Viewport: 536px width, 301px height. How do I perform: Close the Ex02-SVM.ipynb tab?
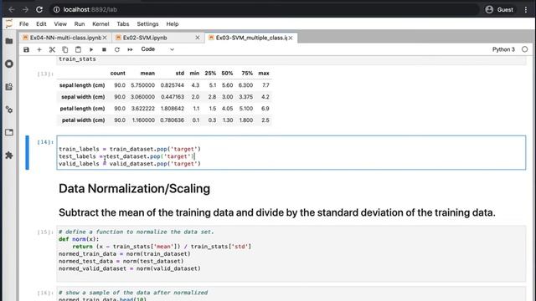point(198,38)
